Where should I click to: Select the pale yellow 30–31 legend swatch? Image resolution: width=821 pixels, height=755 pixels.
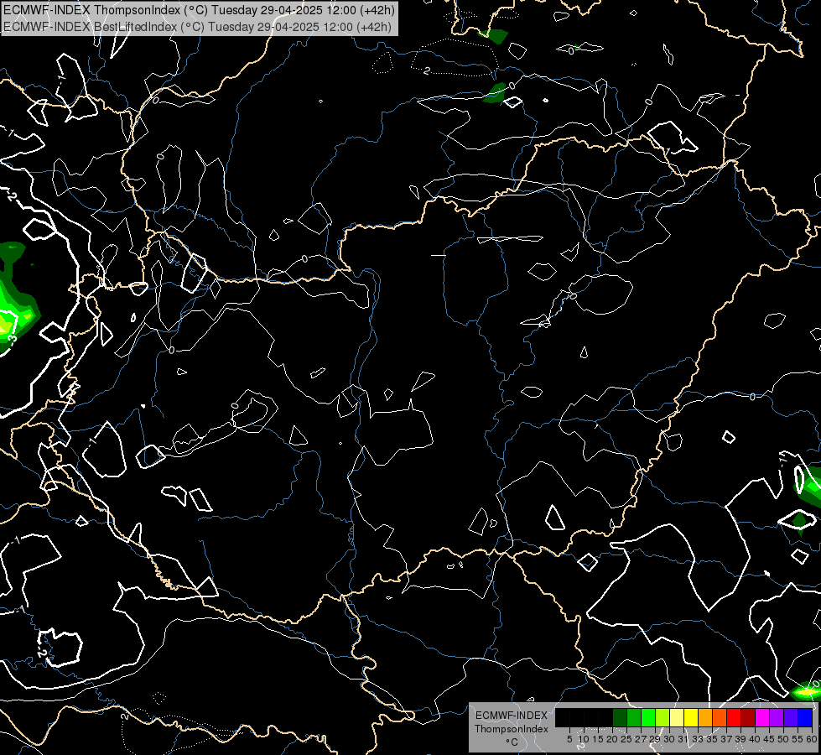pyautogui.click(x=677, y=717)
